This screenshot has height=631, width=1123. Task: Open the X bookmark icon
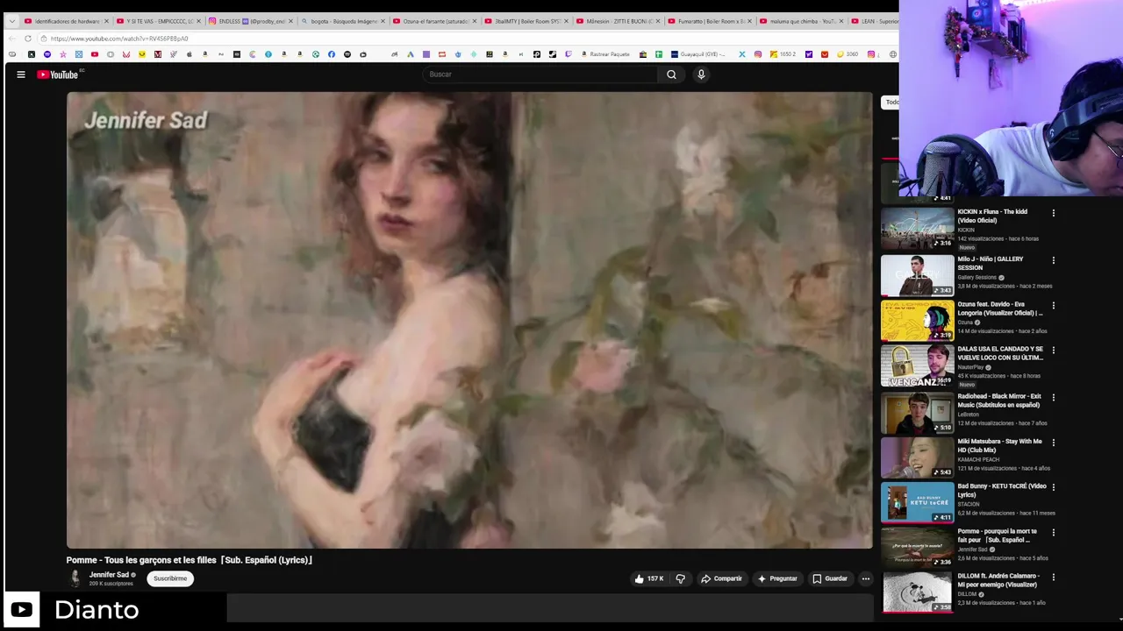[742, 54]
